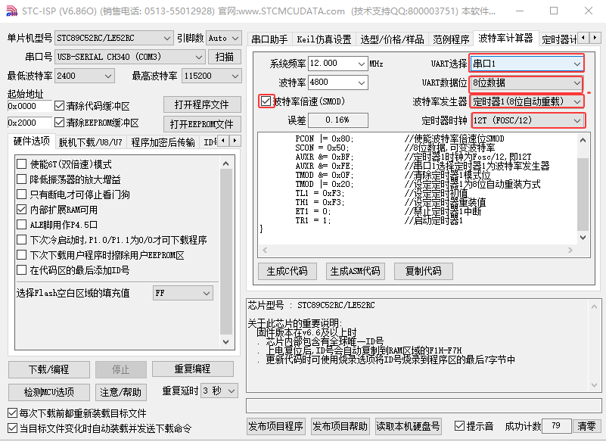
Task: Click 读取本机硬盘号 button
Action: coord(408,426)
